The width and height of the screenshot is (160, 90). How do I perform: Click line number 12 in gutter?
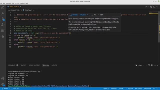pyautogui.click(x=10, y=40)
